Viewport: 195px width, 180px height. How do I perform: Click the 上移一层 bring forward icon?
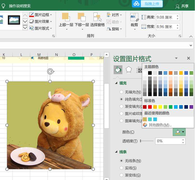coord(66,17)
